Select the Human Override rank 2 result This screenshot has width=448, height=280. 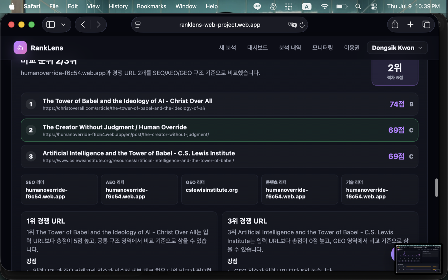coord(220,130)
